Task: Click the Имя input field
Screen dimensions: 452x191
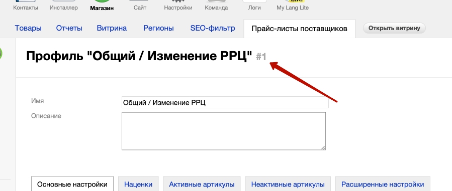Action: pyautogui.click(x=225, y=102)
